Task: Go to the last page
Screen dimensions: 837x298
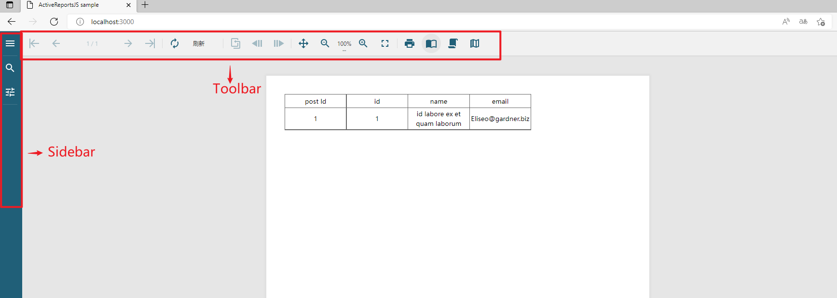Action: coord(150,43)
